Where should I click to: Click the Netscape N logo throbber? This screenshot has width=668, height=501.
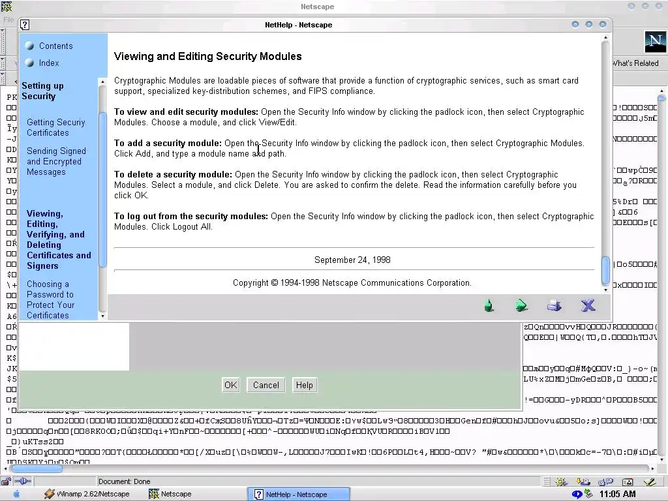(655, 41)
